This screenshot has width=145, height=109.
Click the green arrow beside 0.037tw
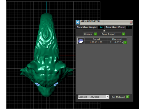point(125,42)
